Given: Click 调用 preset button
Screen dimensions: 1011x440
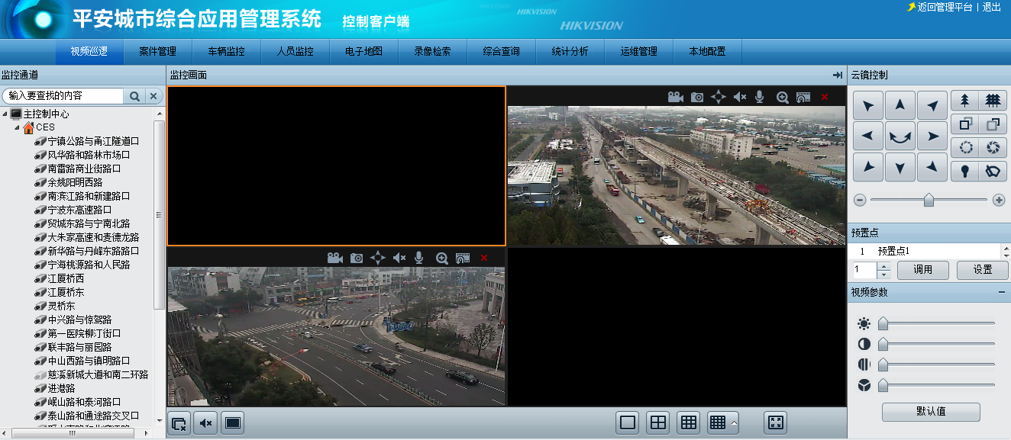Looking at the screenshot, I should [x=922, y=270].
